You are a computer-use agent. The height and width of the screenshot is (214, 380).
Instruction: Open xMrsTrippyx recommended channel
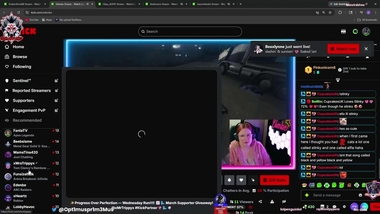click(x=31, y=166)
